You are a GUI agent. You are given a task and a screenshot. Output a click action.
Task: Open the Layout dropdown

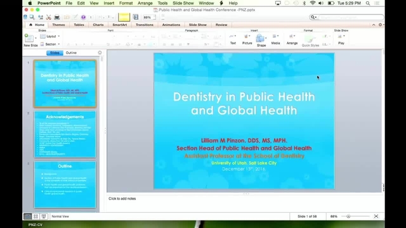[50, 36]
